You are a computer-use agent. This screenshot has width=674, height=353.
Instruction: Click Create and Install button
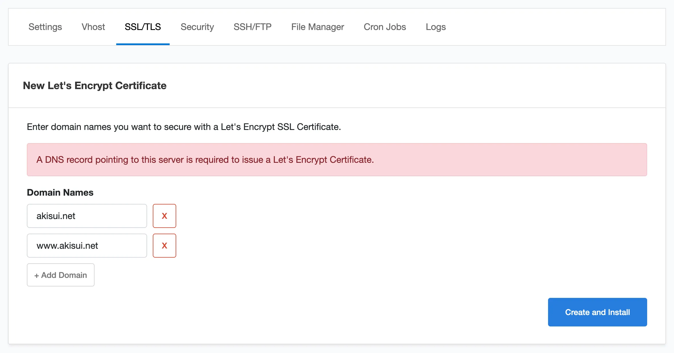click(597, 312)
